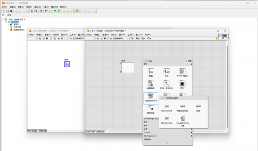Screen dimensions: 258x151
Task: Click the Fuse Design System palette category
Action: (x=151, y=119)
